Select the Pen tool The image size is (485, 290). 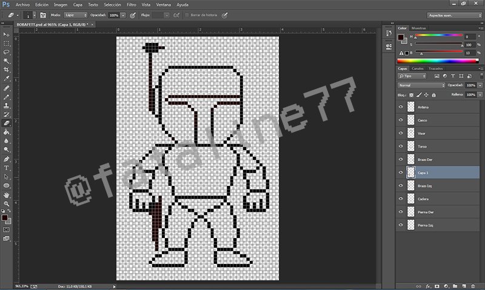[6, 159]
